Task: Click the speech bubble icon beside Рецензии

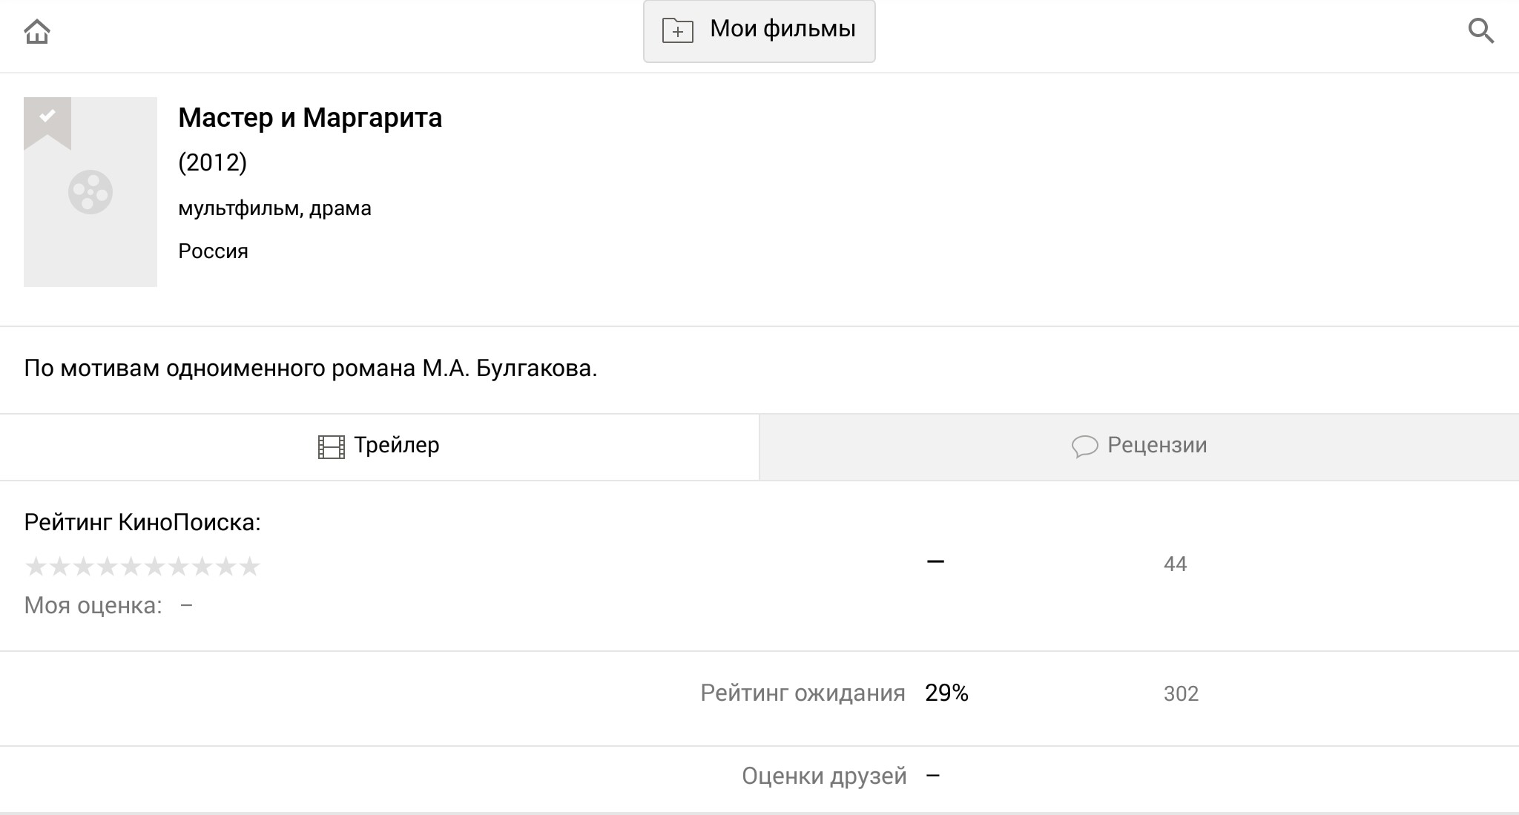Action: (x=1084, y=446)
